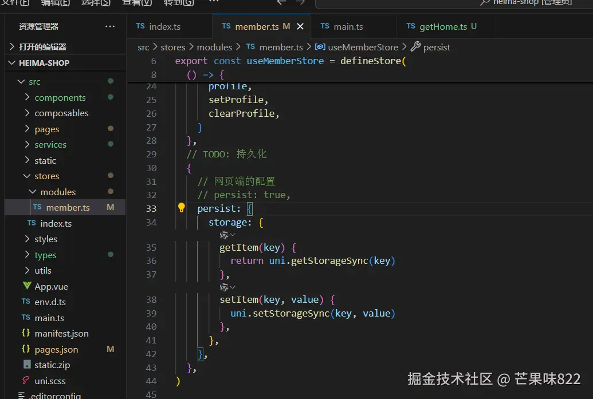Open pages.json in the file tree
The image size is (593, 399).
[x=65, y=350]
